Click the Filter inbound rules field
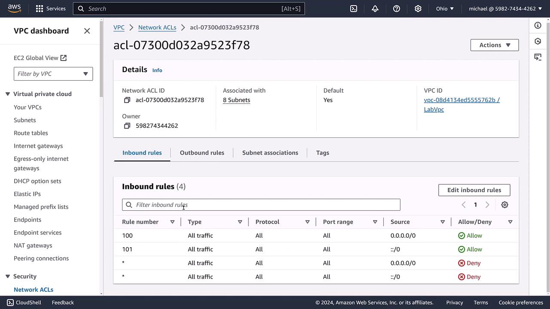This screenshot has width=550, height=309. click(261, 205)
